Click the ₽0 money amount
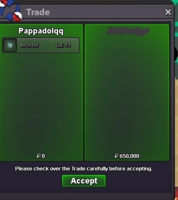Image resolution: width=178 pixels, height=200 pixels. click(x=41, y=156)
